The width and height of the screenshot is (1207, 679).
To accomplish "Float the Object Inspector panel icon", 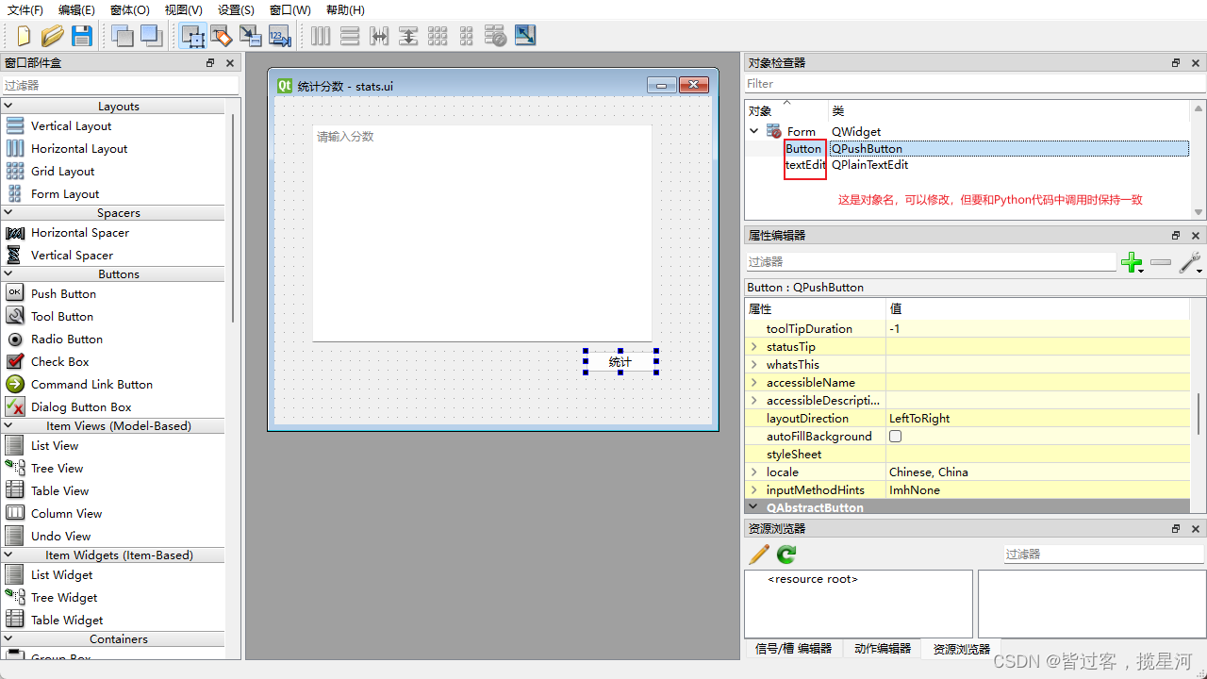I will pyautogui.click(x=1176, y=63).
